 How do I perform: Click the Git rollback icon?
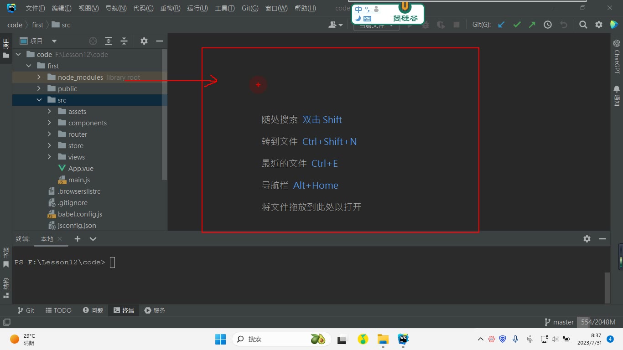tap(563, 25)
